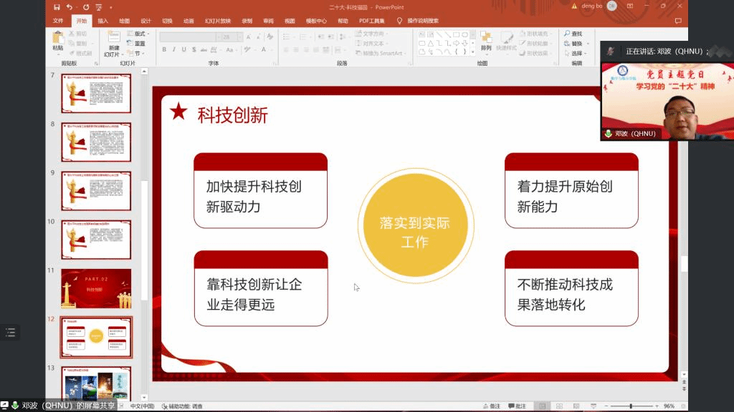Toggle the 备注 notes pane in status bar

tap(490, 406)
